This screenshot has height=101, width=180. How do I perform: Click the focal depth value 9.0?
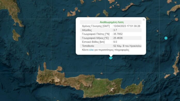pyautogui.click(x=115, y=42)
